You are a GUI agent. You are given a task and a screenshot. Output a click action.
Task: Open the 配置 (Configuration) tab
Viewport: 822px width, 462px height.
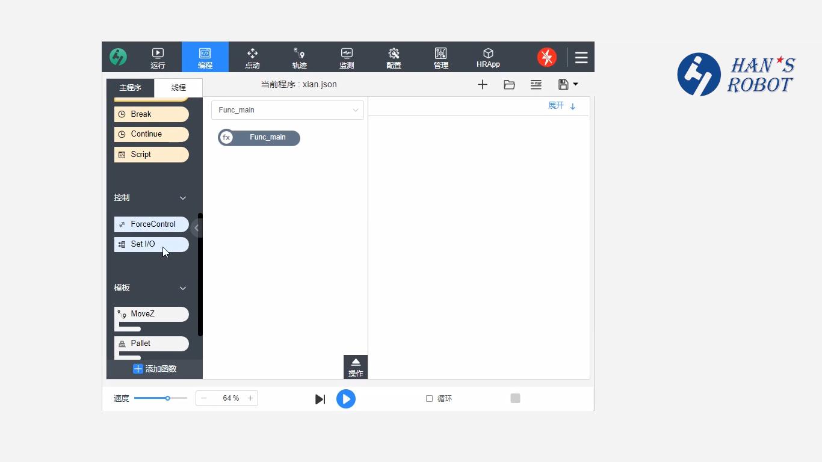point(394,58)
